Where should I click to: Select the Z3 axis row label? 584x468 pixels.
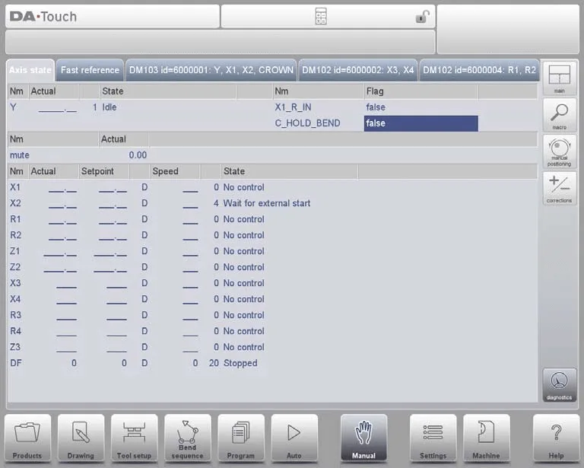point(15,347)
